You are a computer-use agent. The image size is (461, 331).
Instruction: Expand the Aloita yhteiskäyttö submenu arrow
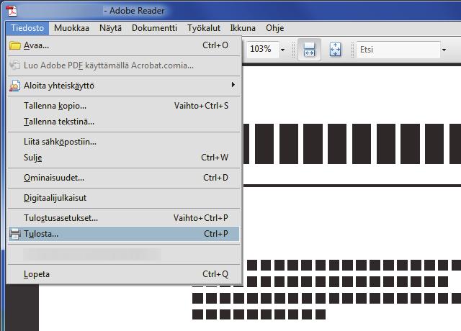233,85
